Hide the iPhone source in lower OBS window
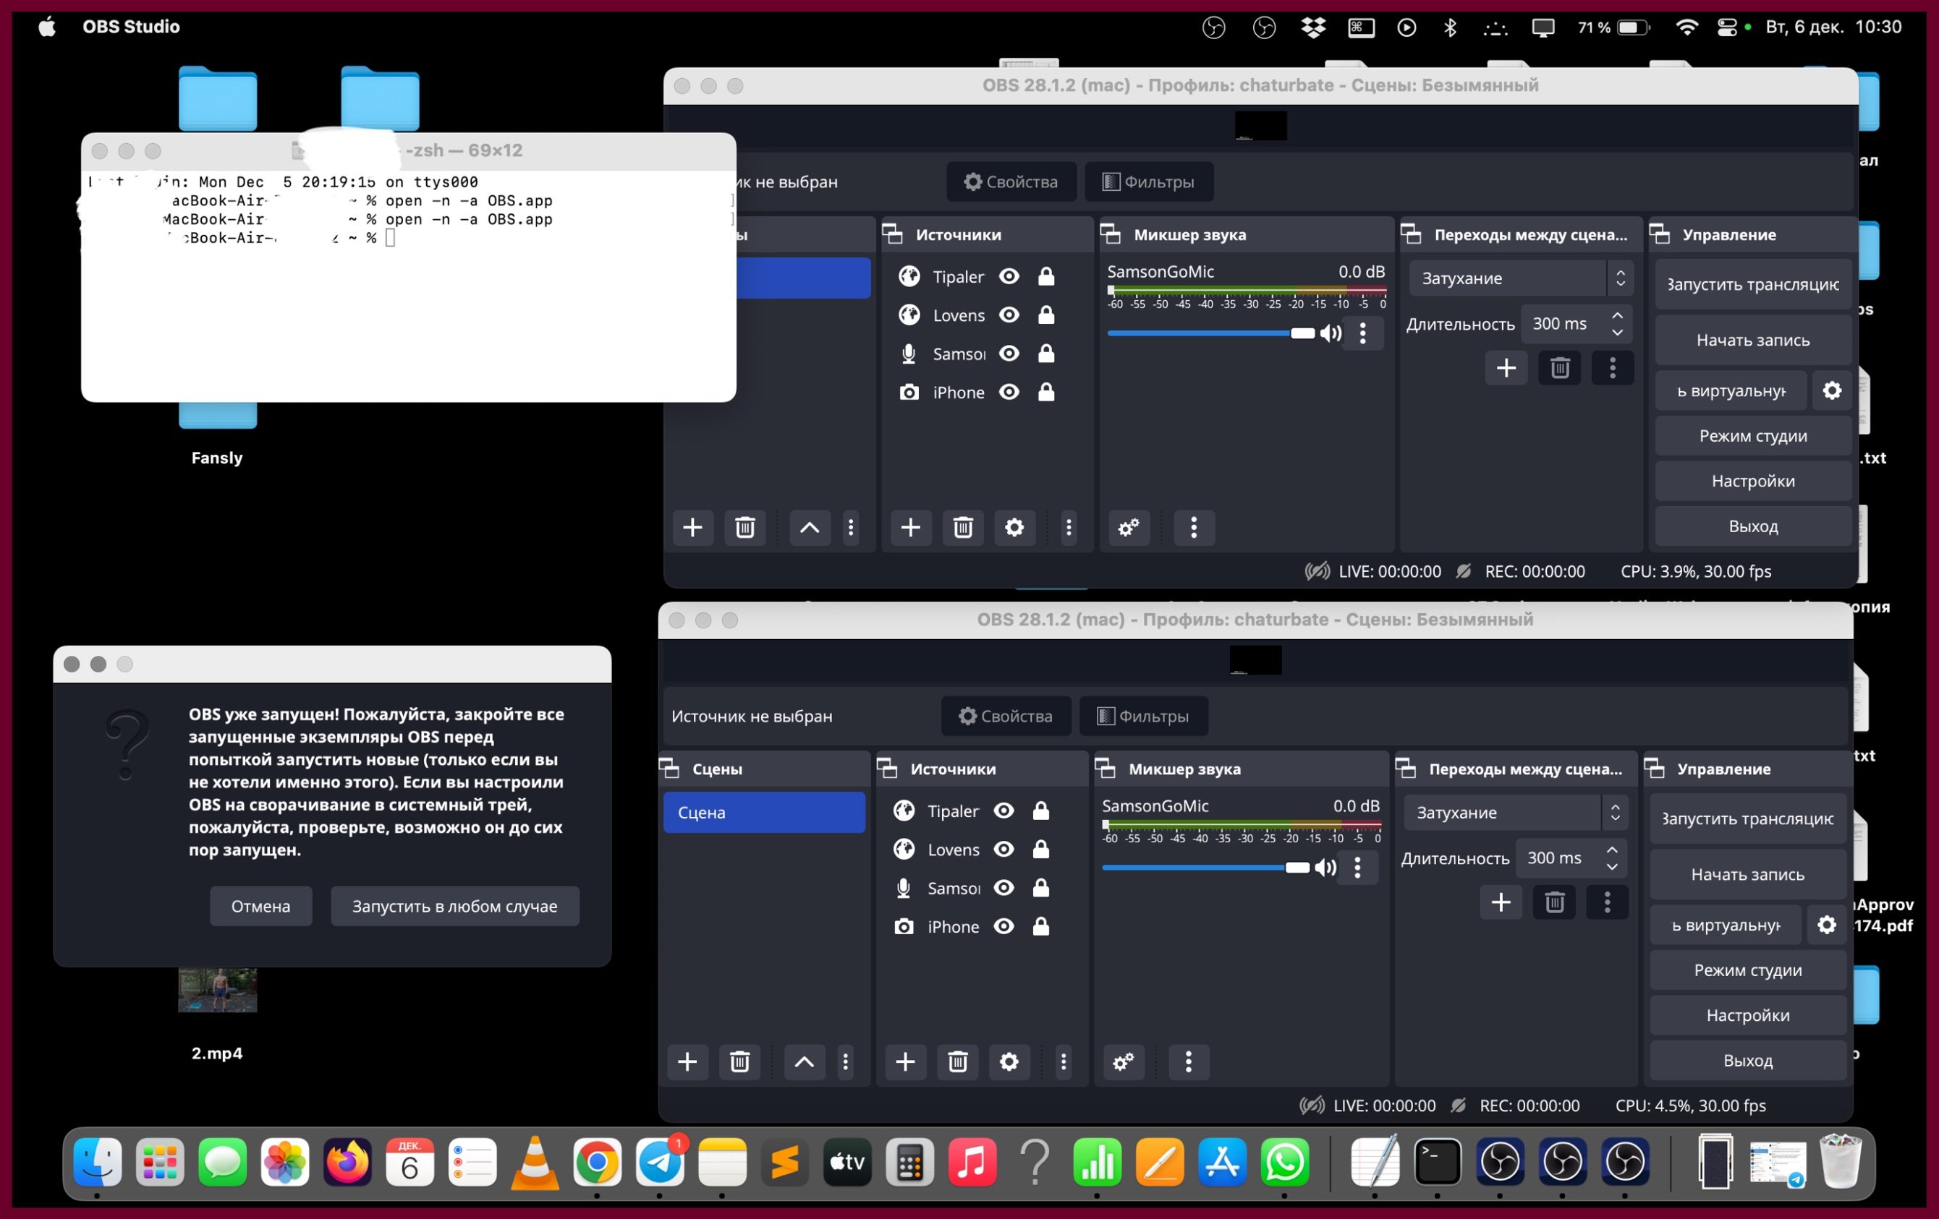 (x=1004, y=926)
